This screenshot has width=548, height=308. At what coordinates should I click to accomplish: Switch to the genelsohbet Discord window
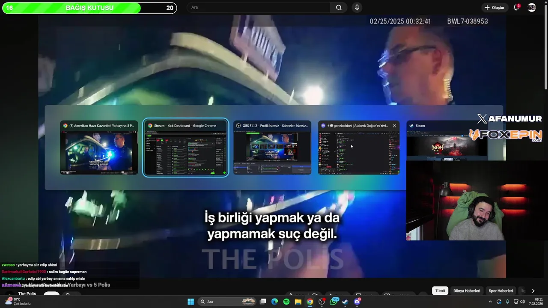click(359, 148)
